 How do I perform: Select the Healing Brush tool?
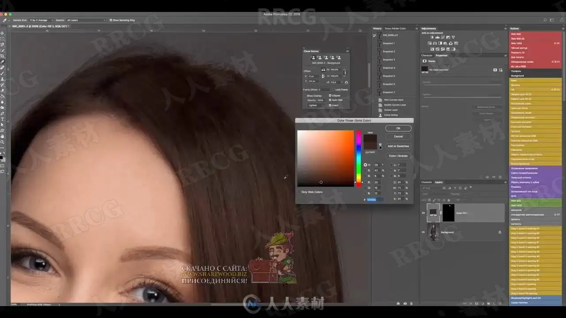tap(2, 68)
